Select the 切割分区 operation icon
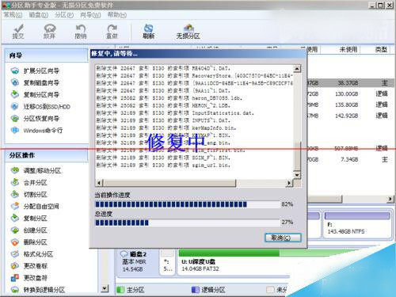Image resolution: width=396 pixels, height=297 pixels. [x=15, y=195]
